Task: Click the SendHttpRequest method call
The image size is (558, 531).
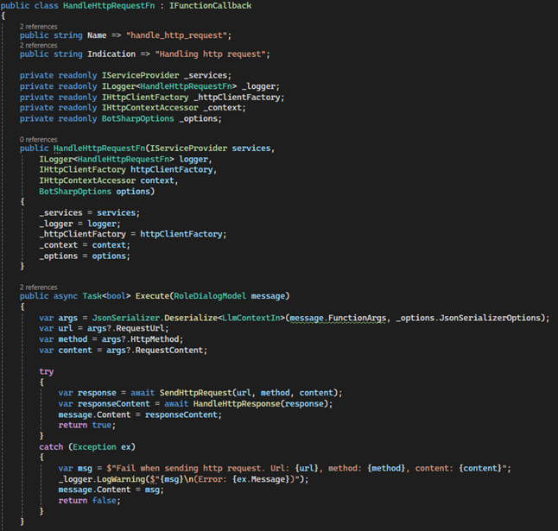Action: click(196, 393)
